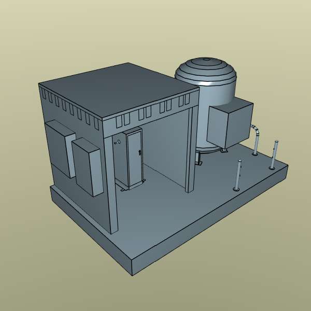Select the vertical pipe entering the slab
The width and height of the screenshot is (311, 311).
[256, 145]
